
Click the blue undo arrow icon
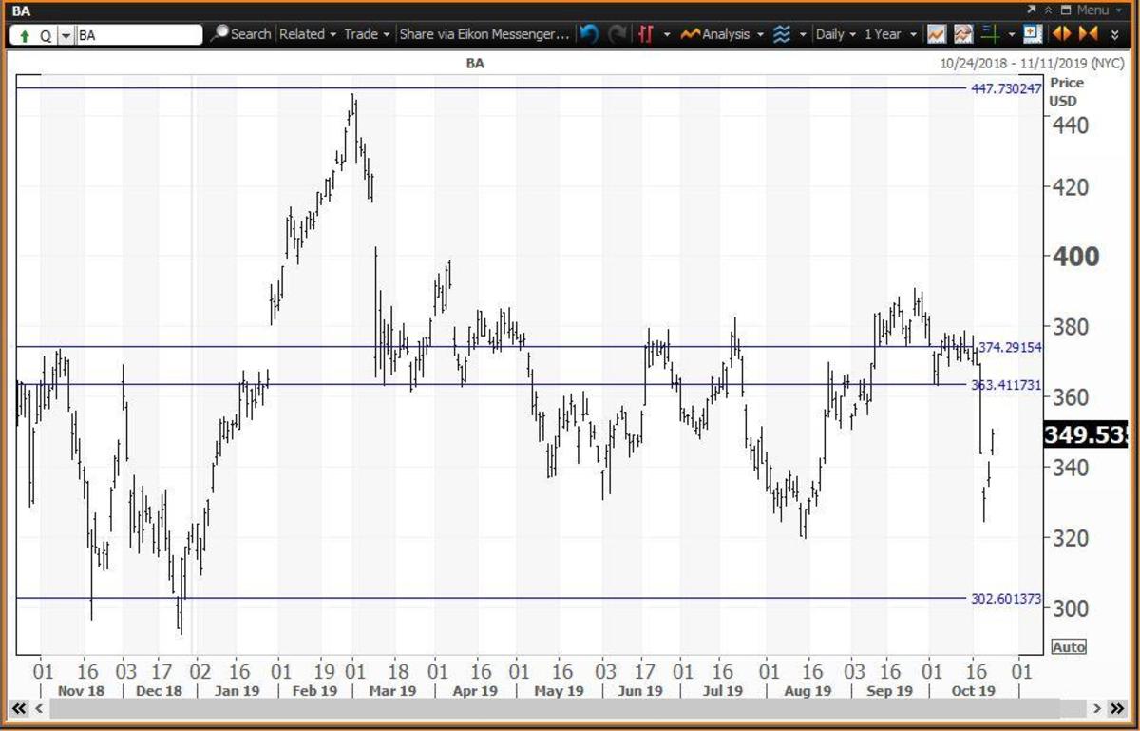pos(589,34)
